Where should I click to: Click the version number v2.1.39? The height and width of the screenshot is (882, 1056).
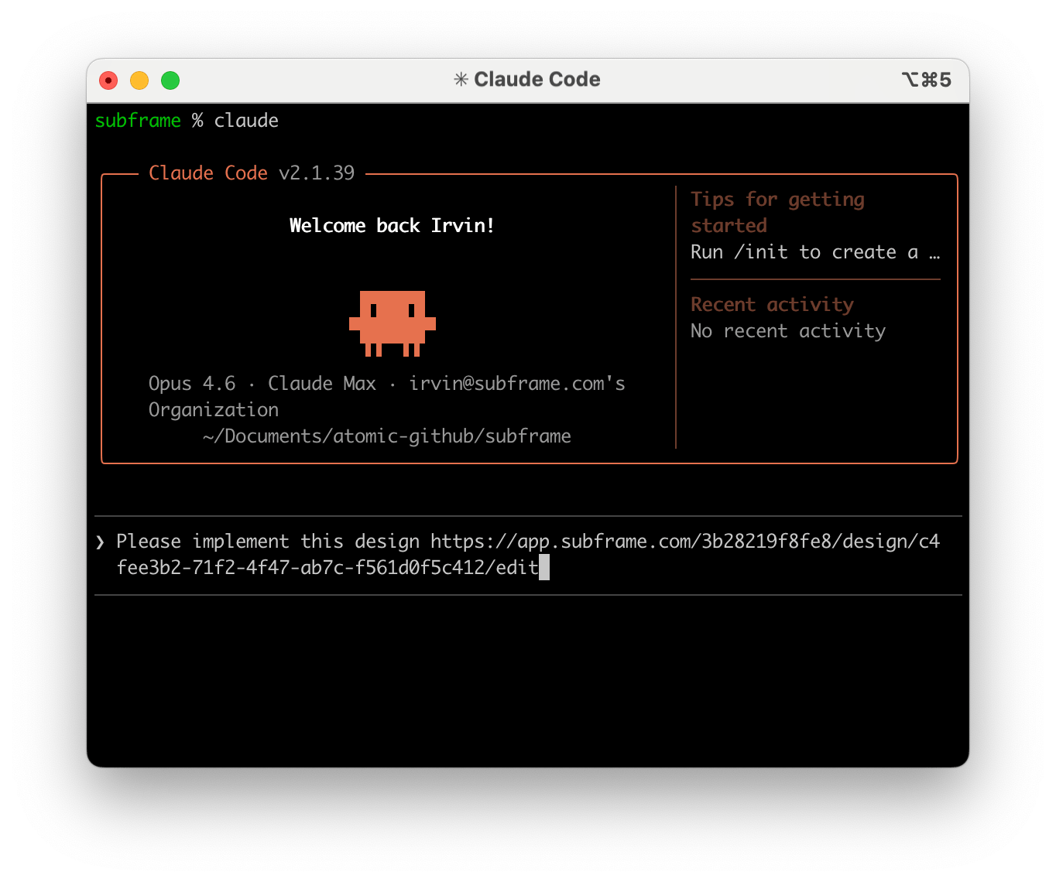pos(317,173)
